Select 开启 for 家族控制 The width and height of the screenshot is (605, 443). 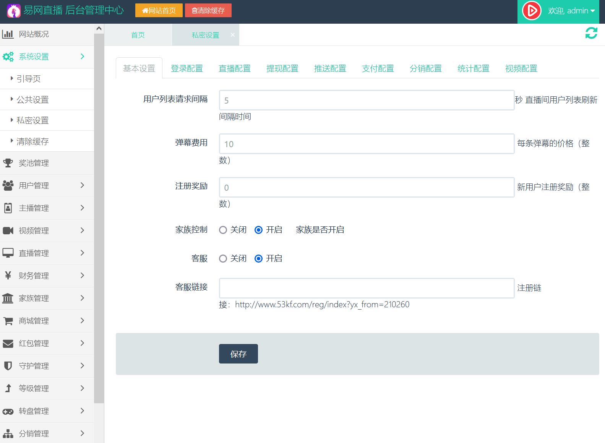tap(258, 230)
